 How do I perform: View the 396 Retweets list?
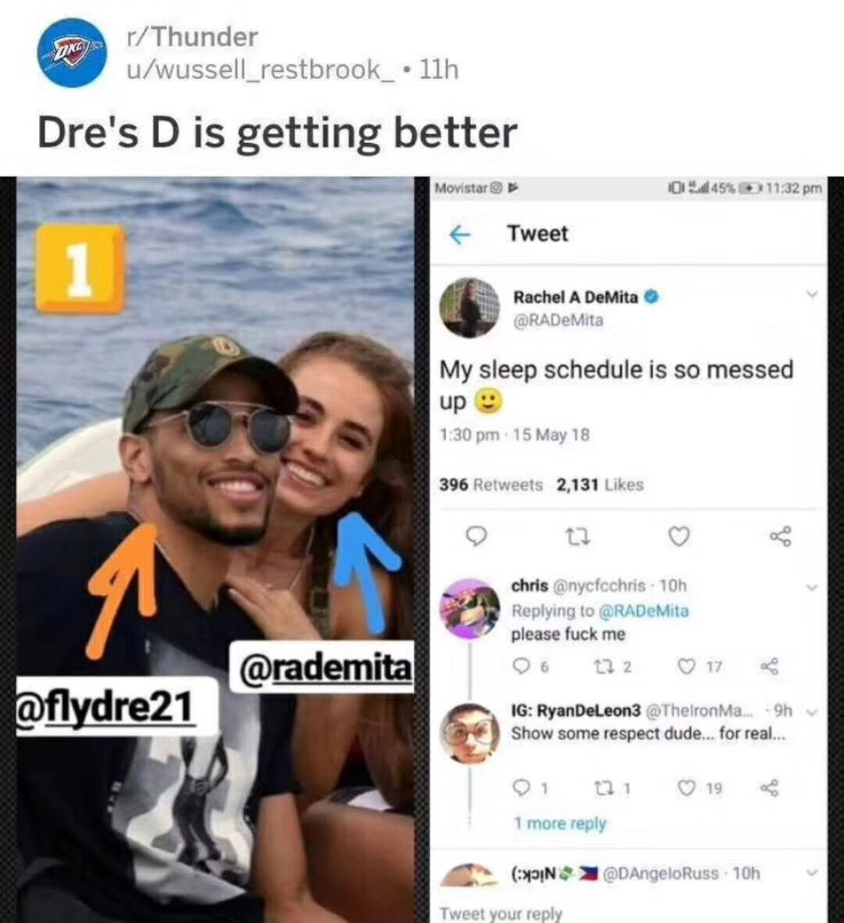point(491,484)
